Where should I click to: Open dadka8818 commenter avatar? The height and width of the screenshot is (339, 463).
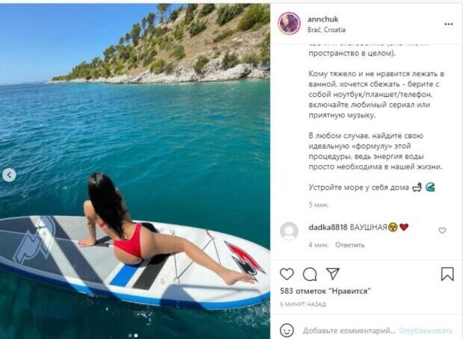coord(289,231)
